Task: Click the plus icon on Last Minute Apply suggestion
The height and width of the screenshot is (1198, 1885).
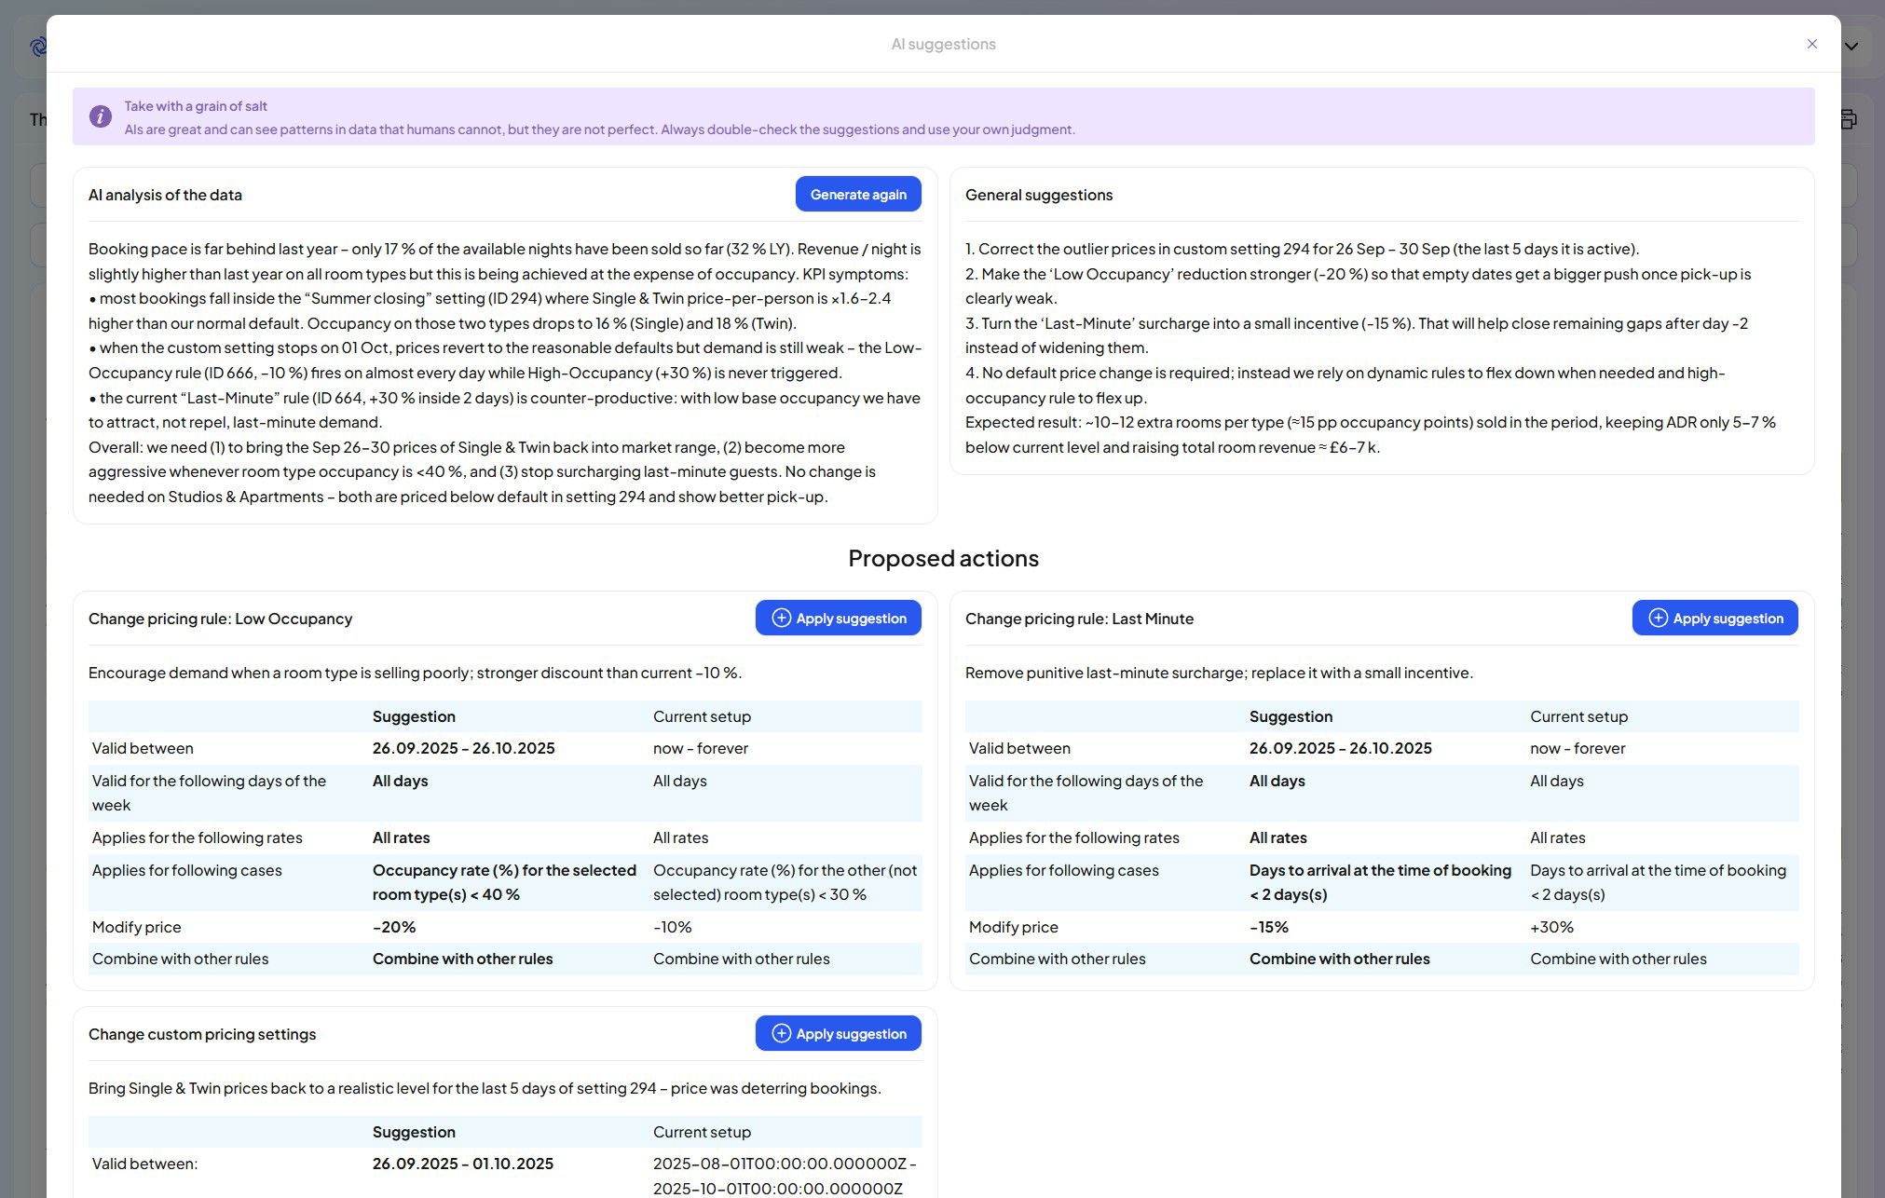Action: [x=1658, y=618]
